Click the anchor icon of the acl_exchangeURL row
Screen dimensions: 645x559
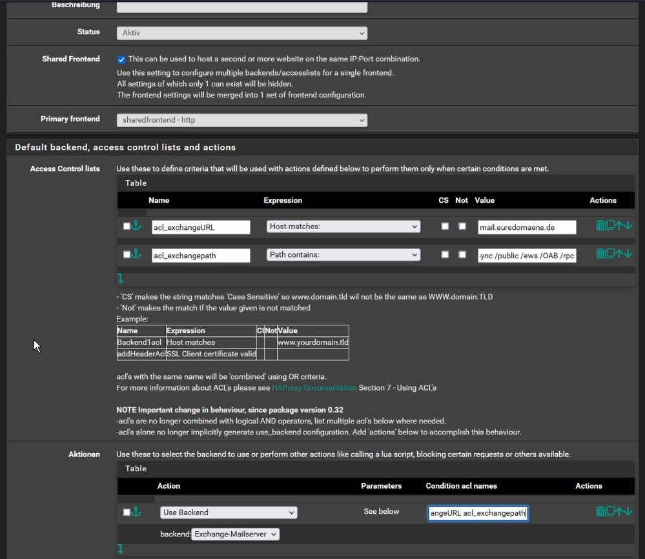click(136, 225)
